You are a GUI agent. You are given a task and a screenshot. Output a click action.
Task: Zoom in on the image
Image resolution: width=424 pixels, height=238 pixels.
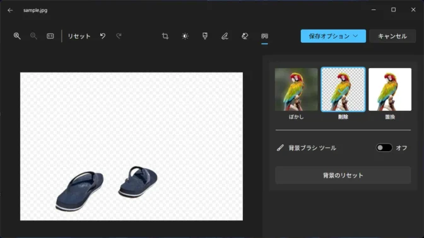(17, 36)
